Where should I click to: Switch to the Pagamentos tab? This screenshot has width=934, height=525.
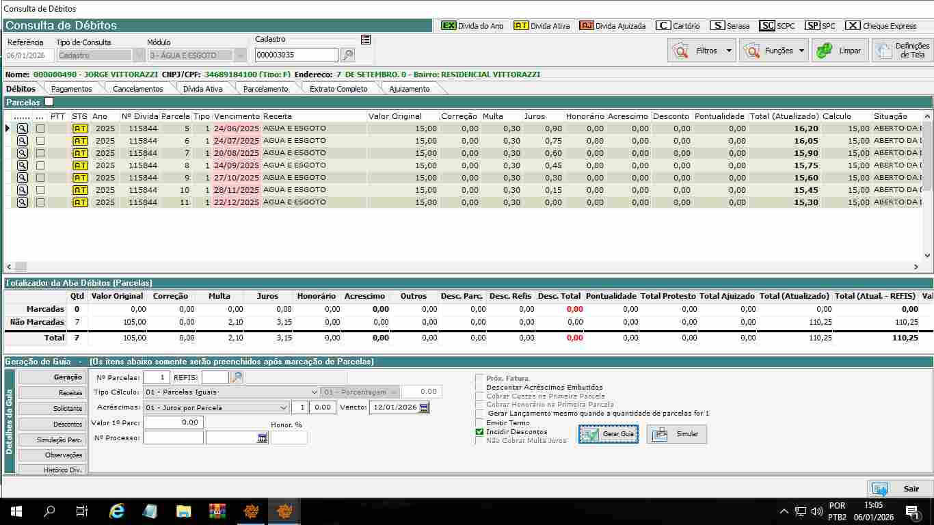pyautogui.click(x=72, y=89)
